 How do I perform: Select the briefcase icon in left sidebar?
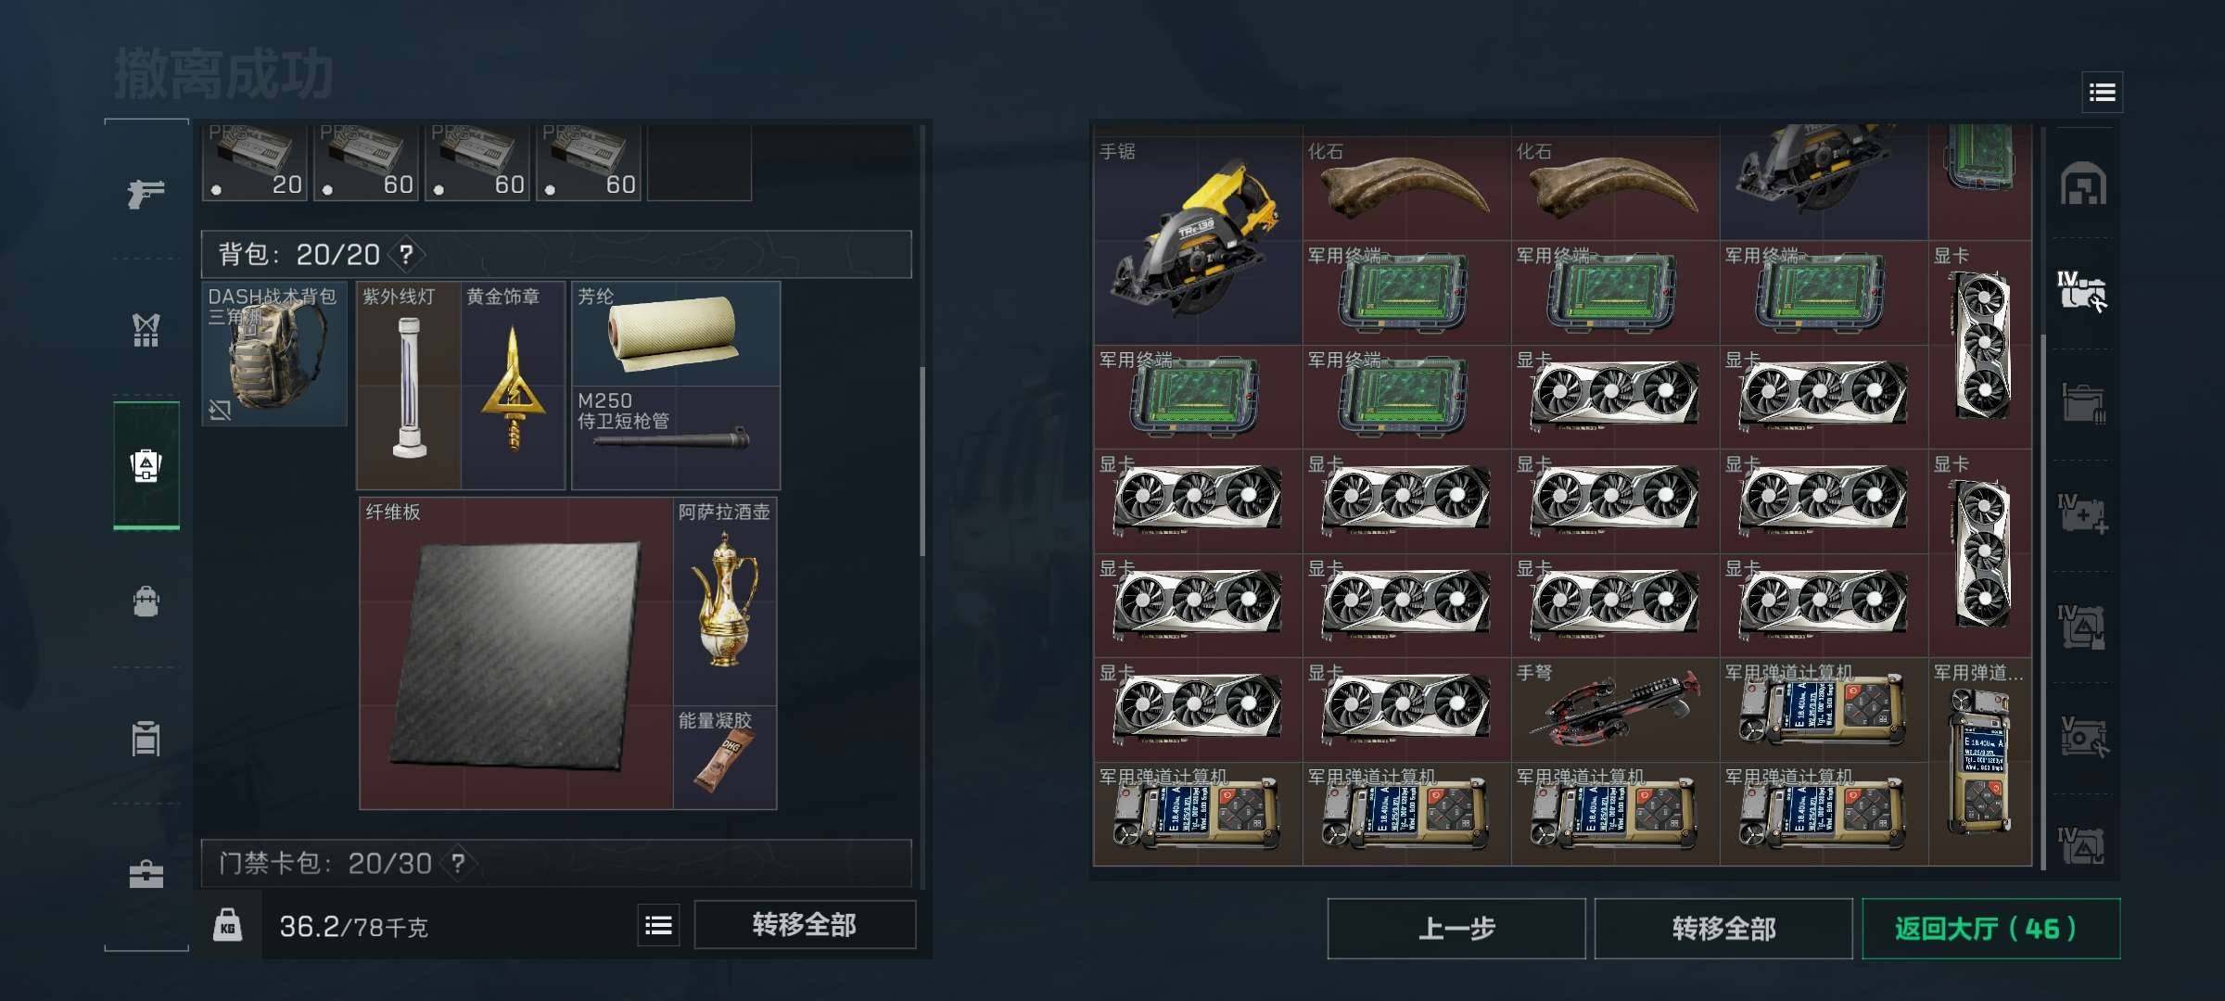(x=146, y=874)
